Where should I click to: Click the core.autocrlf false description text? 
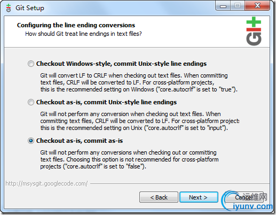click(x=129, y=159)
